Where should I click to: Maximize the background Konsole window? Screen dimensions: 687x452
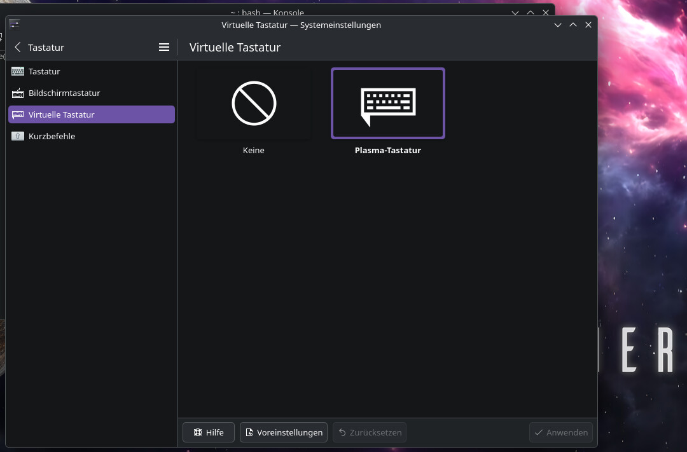tap(531, 12)
